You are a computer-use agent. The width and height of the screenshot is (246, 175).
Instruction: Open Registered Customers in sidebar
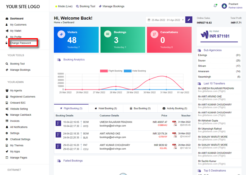(x=23, y=96)
